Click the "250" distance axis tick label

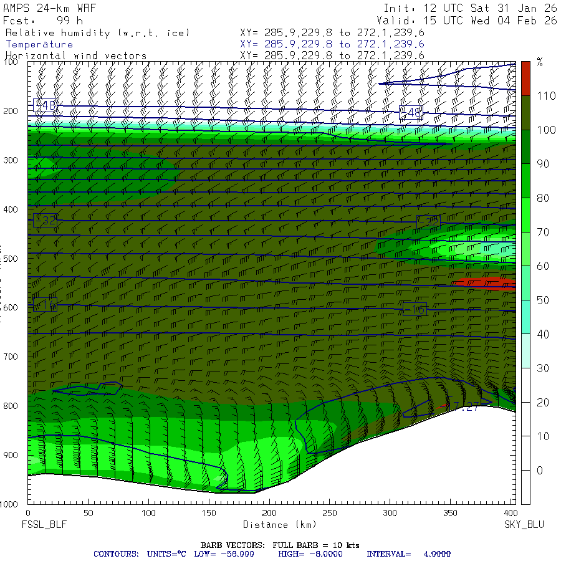[329, 513]
